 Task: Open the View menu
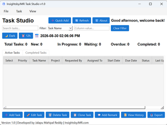click(33, 11)
